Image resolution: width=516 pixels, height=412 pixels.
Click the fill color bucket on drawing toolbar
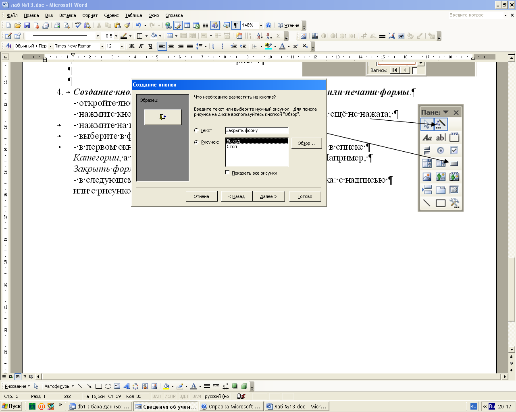[x=166, y=386]
